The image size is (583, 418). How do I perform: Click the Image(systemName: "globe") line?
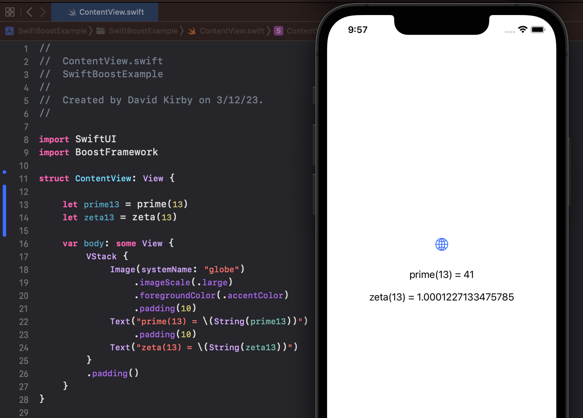pyautogui.click(x=177, y=269)
